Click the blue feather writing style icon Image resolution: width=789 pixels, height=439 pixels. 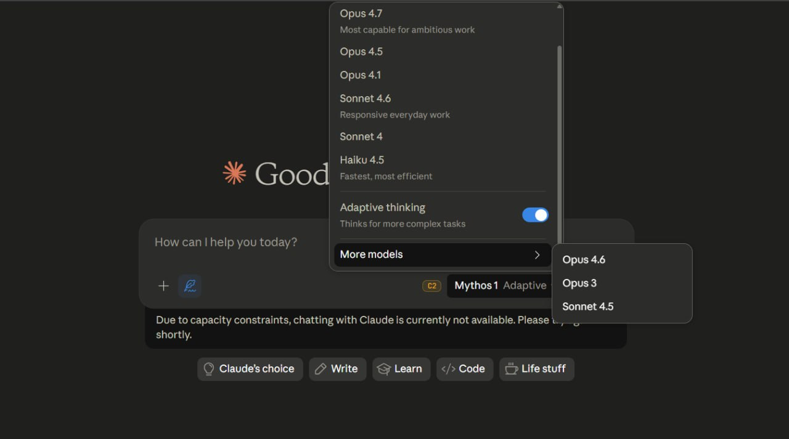point(190,286)
